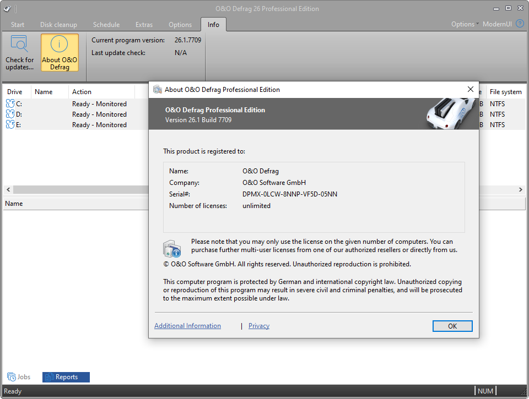Click O&O Defrag app icon in title bar
This screenshot has height=399, width=529.
7,9
